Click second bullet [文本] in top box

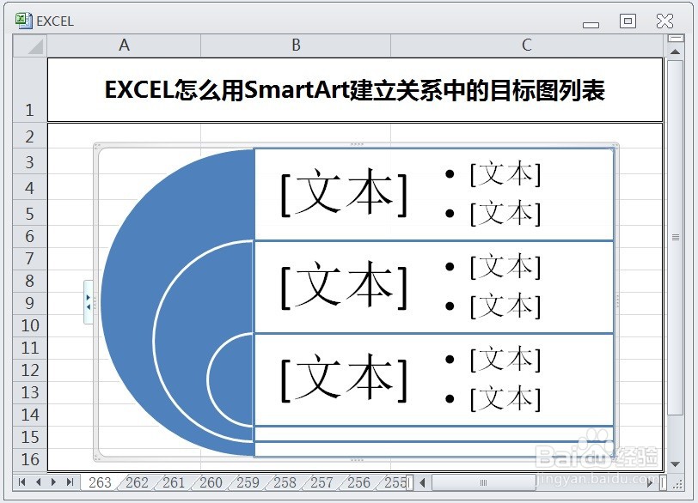coord(505,213)
